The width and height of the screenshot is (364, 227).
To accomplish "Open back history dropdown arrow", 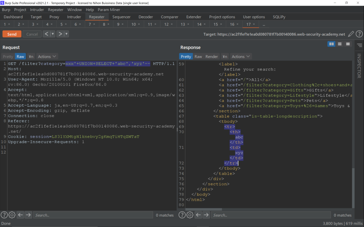I will (53, 34).
